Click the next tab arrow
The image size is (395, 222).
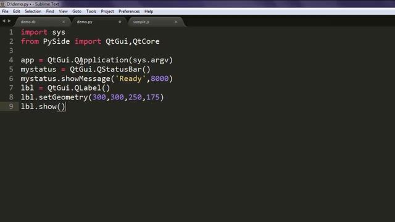pos(9,21)
